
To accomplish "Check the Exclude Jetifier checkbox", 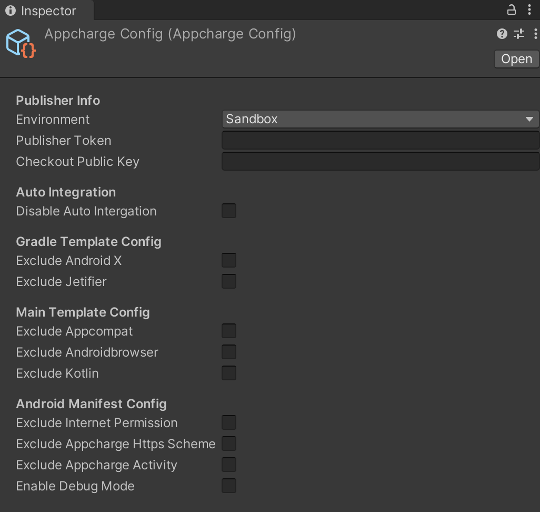I will (x=229, y=281).
